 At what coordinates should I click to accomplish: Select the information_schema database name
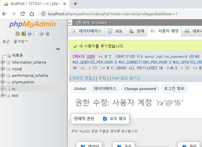click(x=29, y=62)
